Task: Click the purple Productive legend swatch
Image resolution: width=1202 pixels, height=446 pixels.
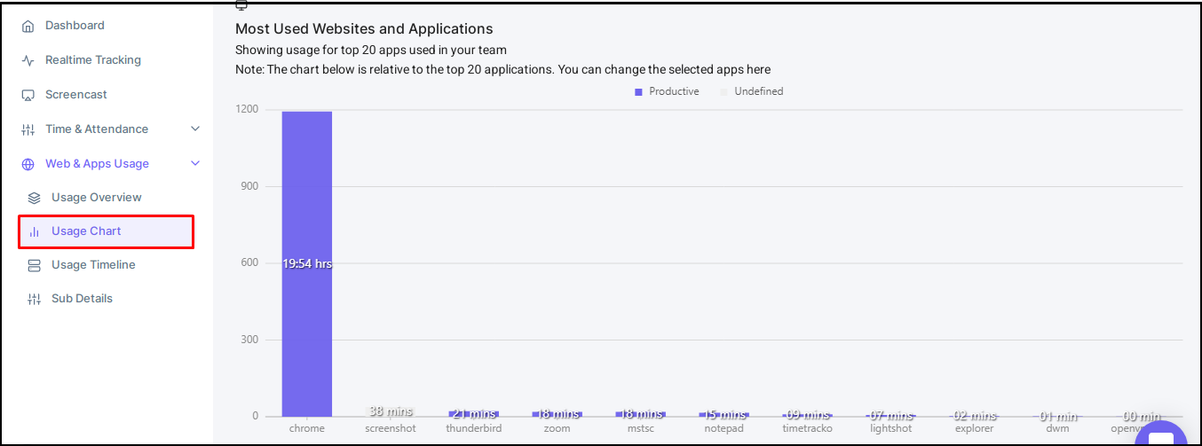Action: click(x=638, y=92)
